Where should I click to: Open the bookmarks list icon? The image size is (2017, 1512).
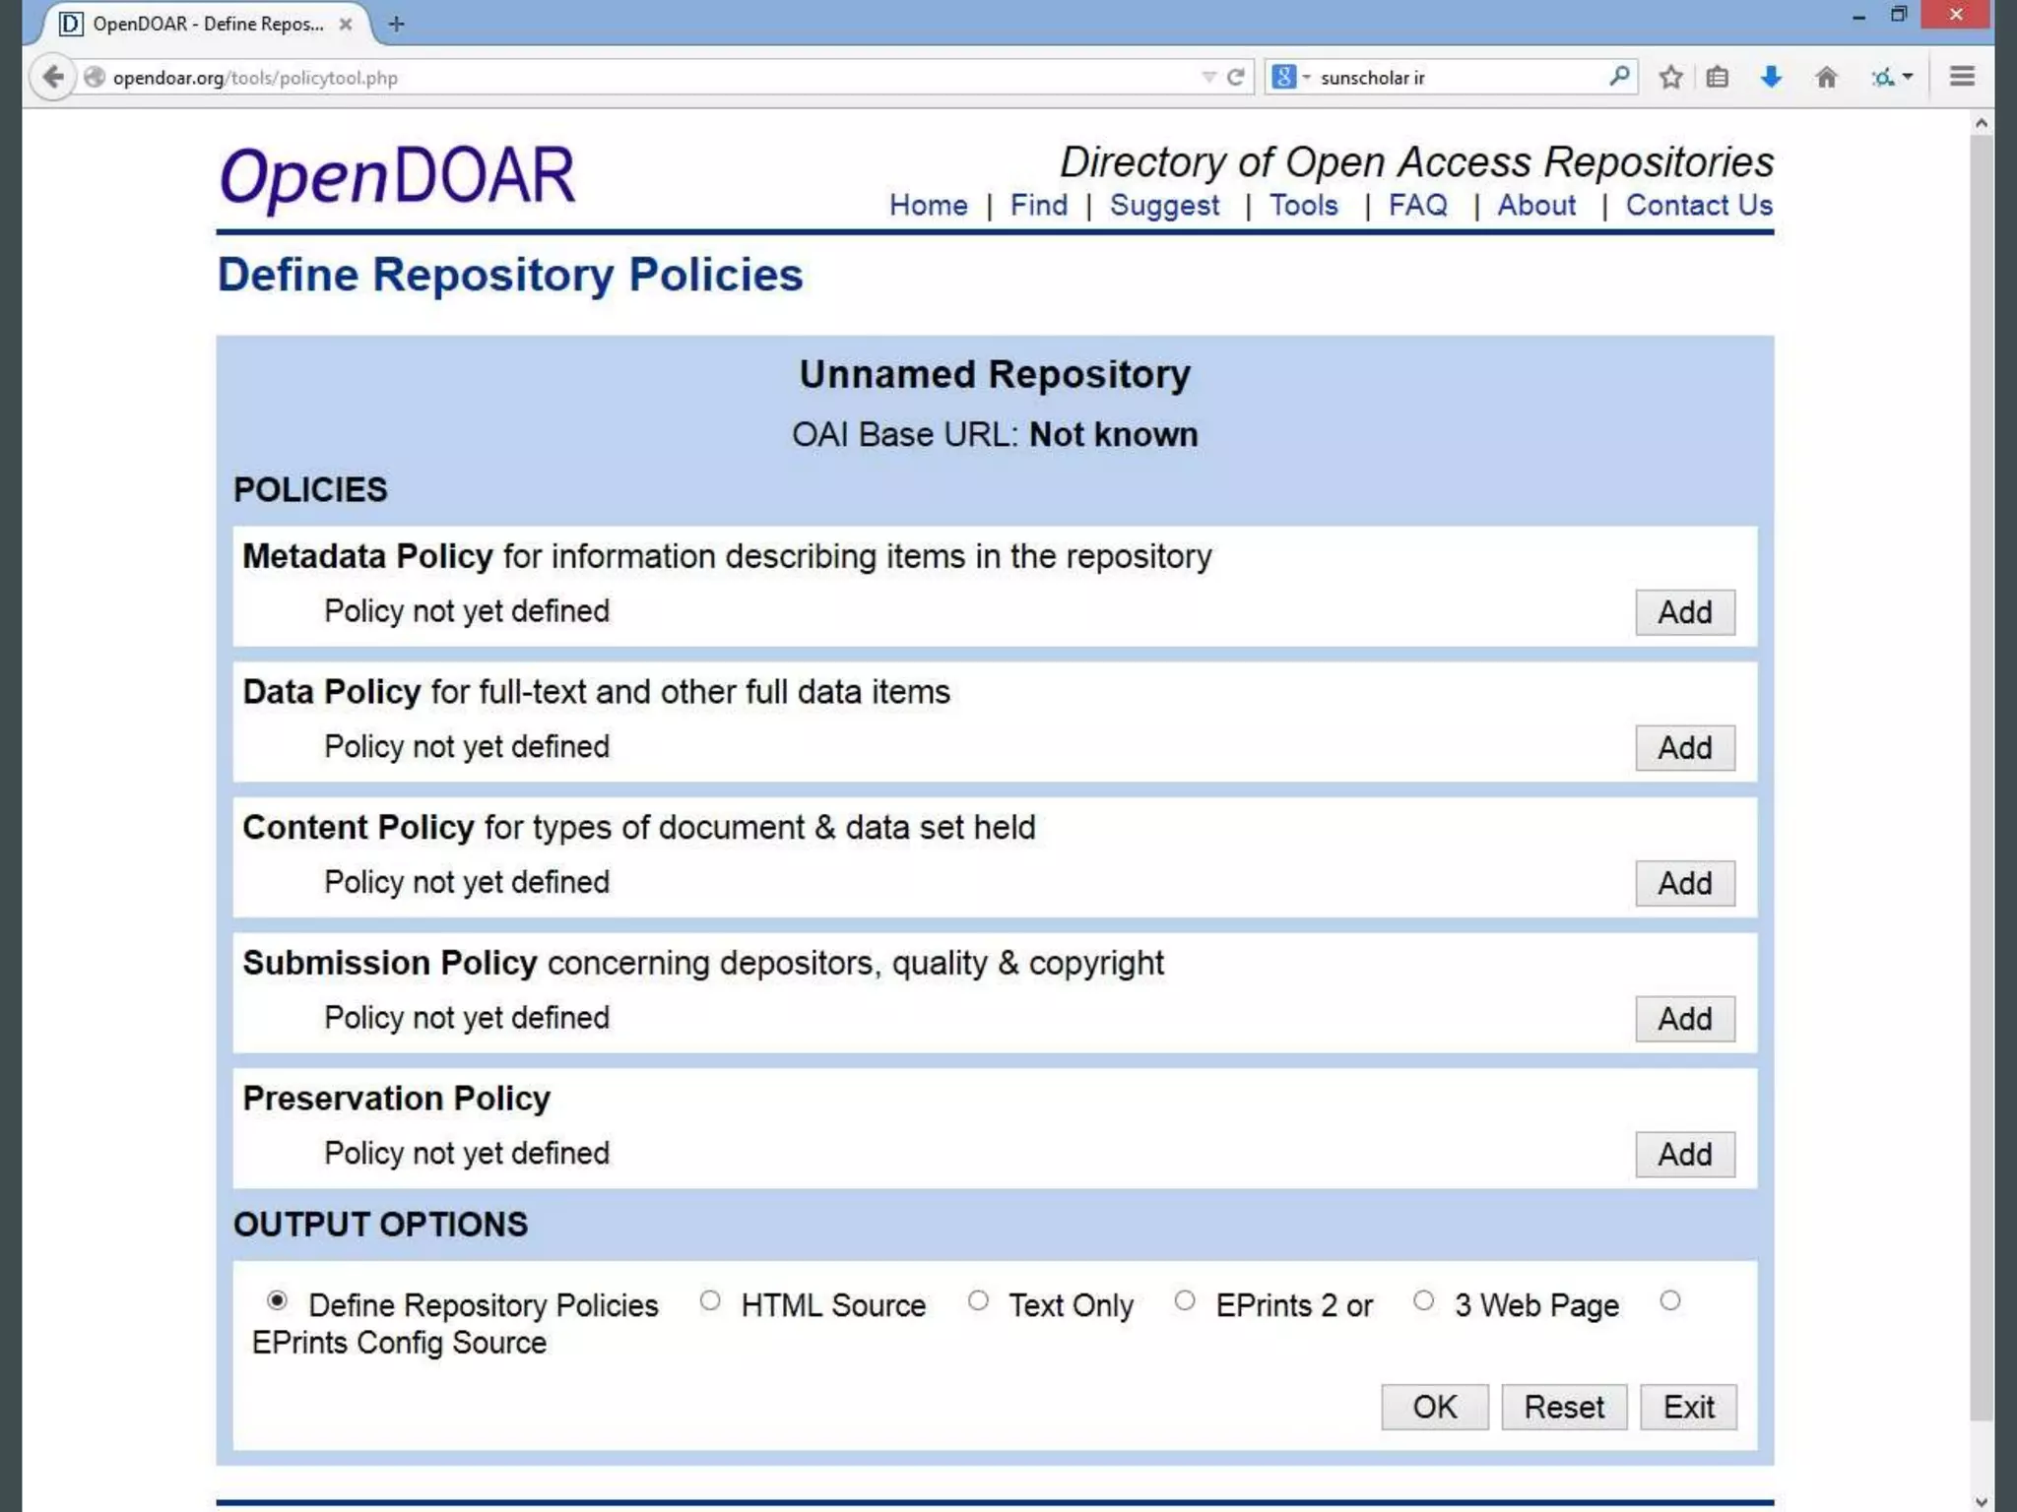[1718, 77]
